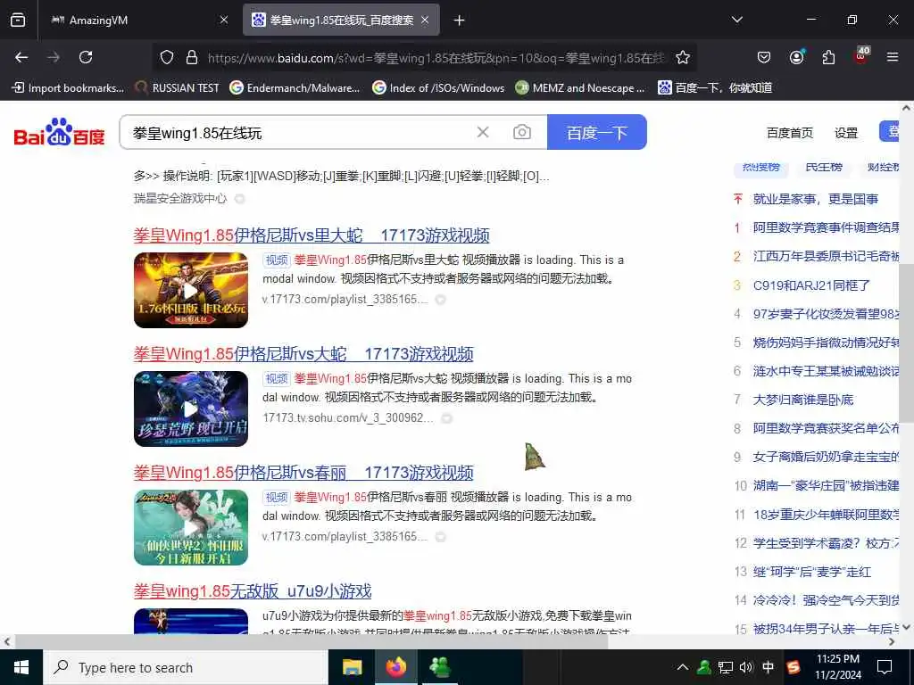The width and height of the screenshot is (914, 685).
Task: Open Windows Start menu
Action: point(21,667)
